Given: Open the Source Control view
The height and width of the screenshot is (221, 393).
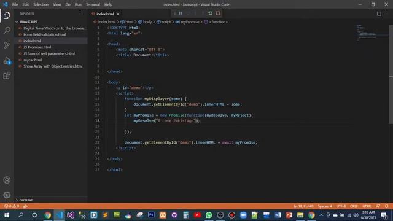Looking at the screenshot, I should tap(7, 45).
